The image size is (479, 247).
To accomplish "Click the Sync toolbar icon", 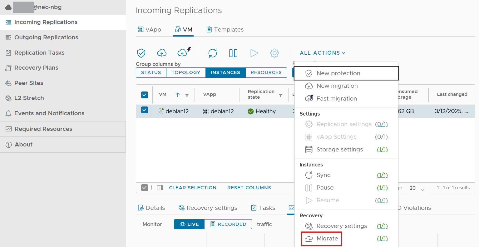I will (x=213, y=53).
